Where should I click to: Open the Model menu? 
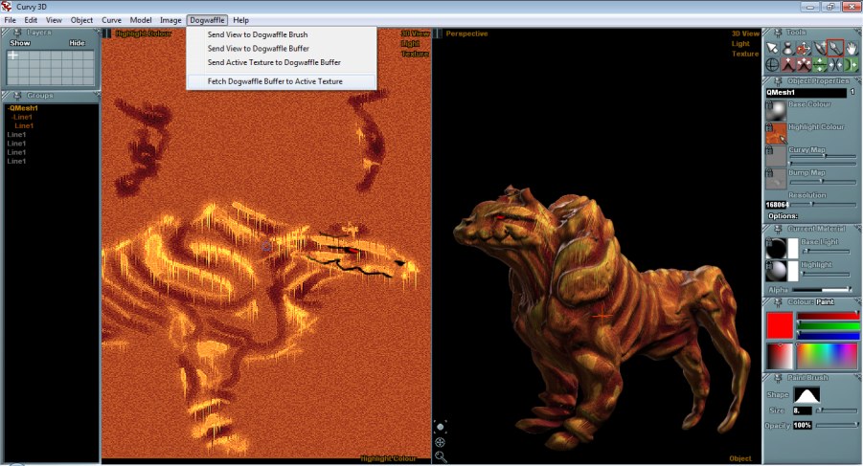pyautogui.click(x=141, y=20)
